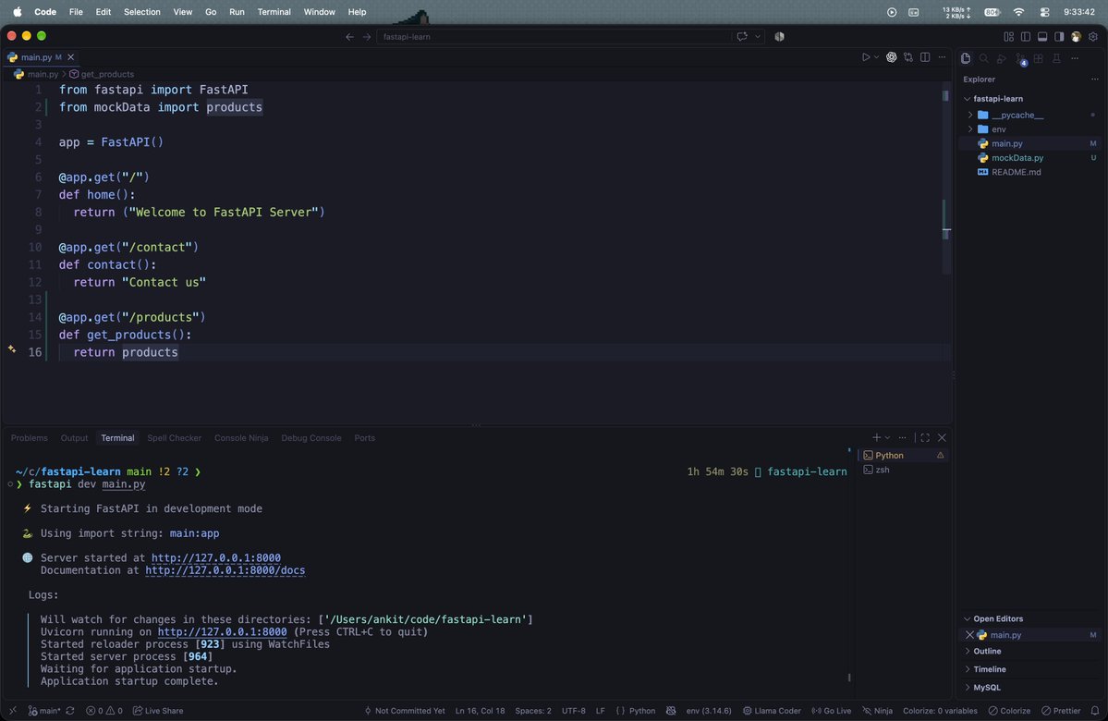Toggle the secondary side bar

1059,37
